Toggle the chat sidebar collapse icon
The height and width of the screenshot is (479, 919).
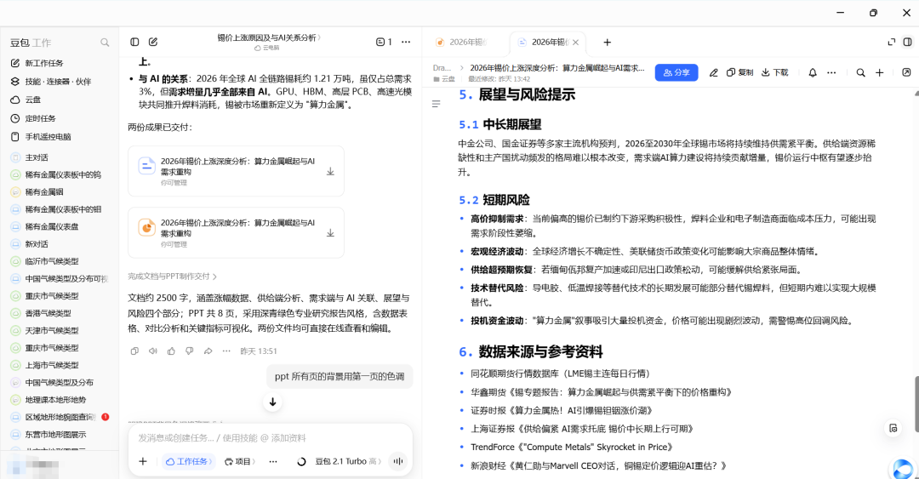pyautogui.click(x=134, y=43)
